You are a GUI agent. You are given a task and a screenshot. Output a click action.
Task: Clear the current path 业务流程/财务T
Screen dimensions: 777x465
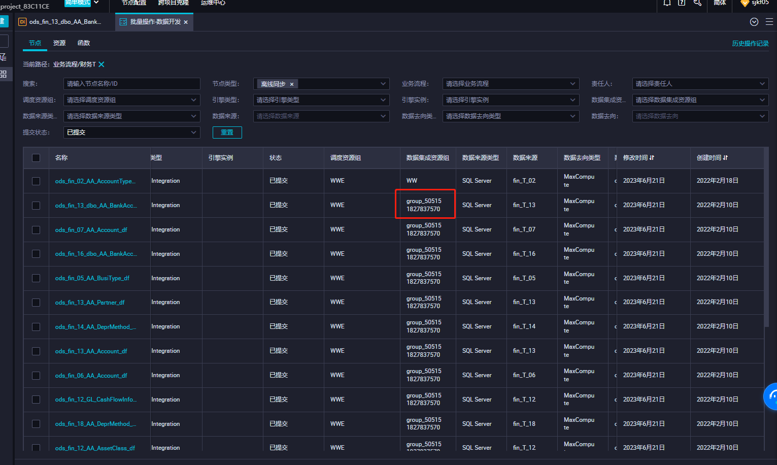[102, 64]
